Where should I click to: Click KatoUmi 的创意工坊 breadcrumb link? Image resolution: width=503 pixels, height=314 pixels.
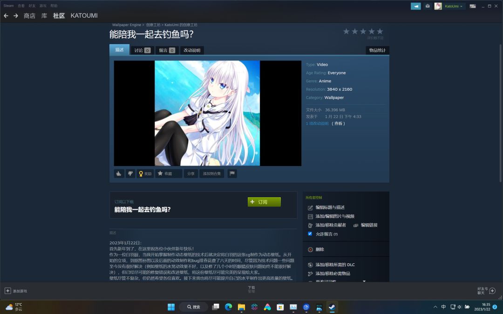[181, 25]
